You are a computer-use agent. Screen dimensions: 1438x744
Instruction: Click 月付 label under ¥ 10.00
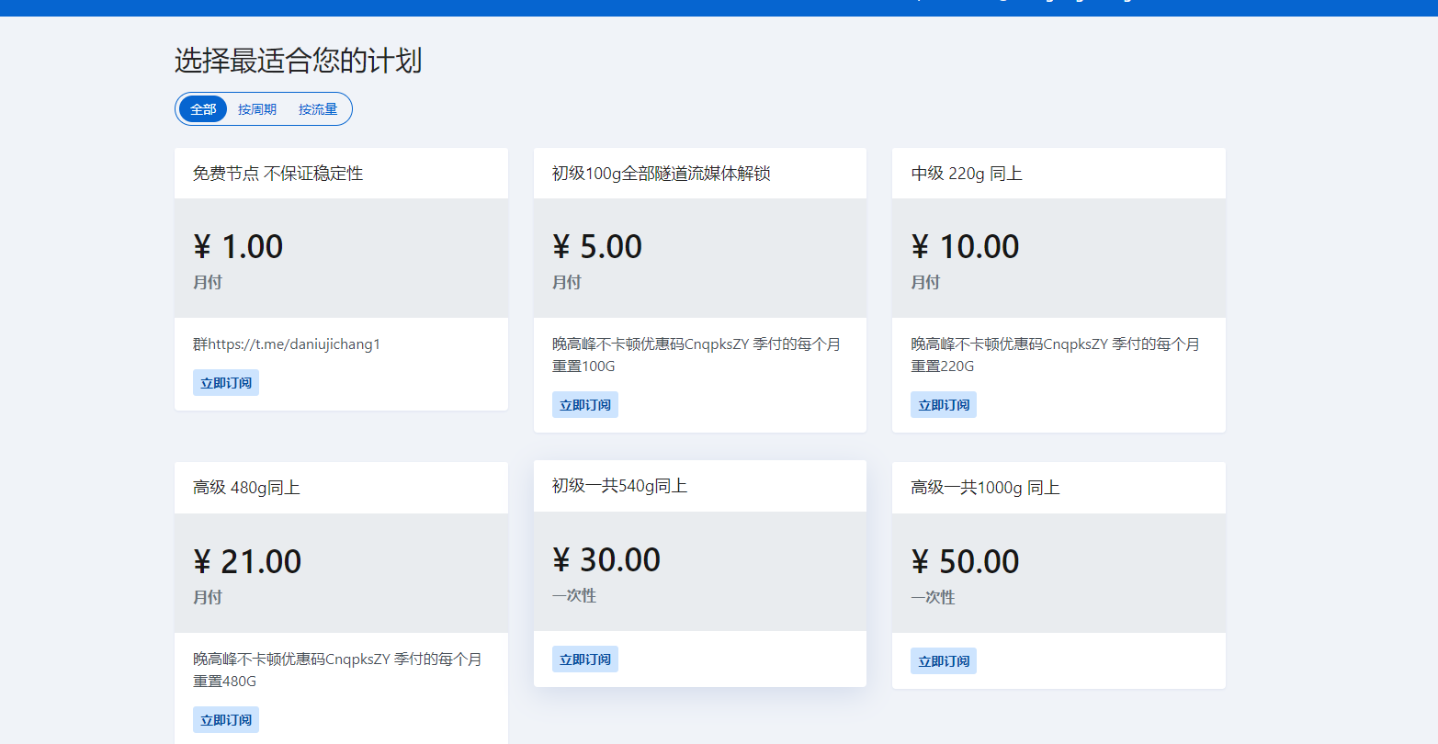coord(925,282)
